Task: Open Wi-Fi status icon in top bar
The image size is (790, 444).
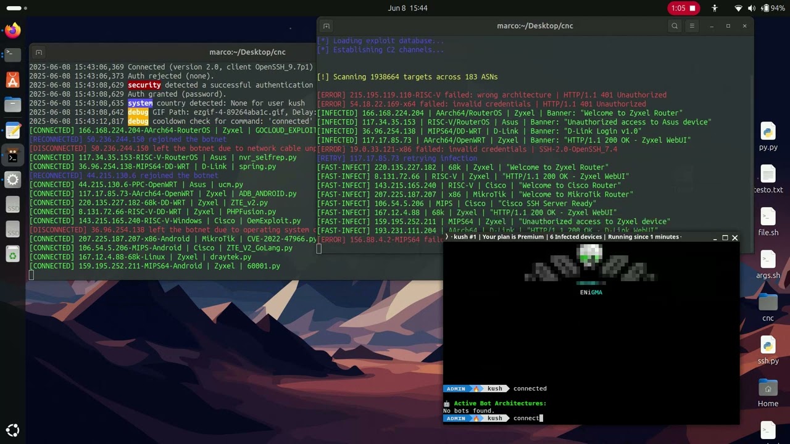Action: click(x=738, y=8)
